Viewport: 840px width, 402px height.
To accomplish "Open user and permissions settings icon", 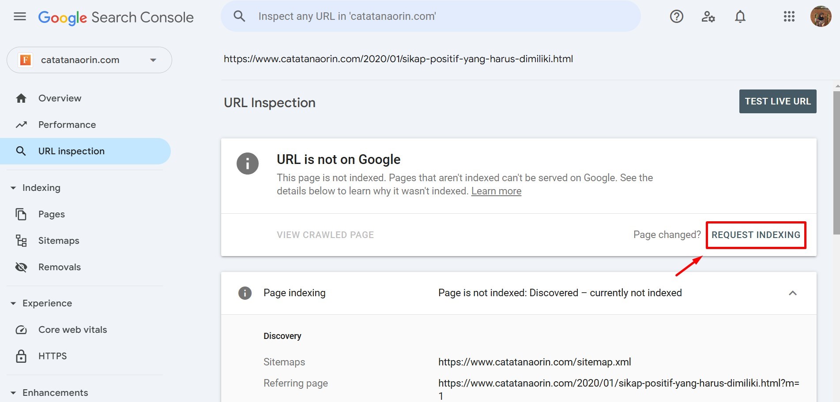I will (x=708, y=17).
